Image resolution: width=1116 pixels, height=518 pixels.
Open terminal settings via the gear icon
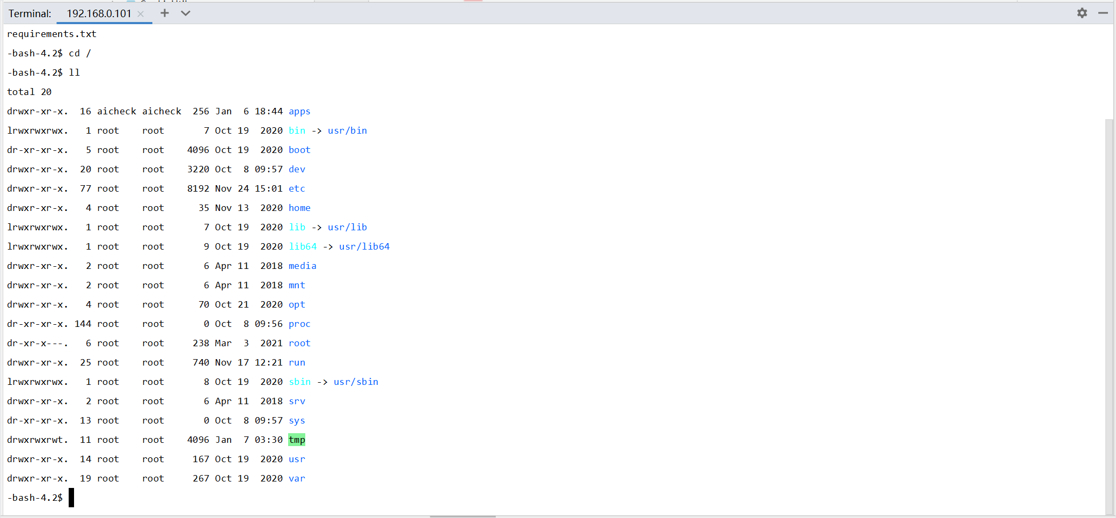pos(1082,12)
